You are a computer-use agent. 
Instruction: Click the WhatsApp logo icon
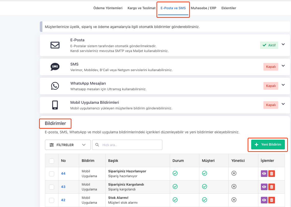point(55,86)
